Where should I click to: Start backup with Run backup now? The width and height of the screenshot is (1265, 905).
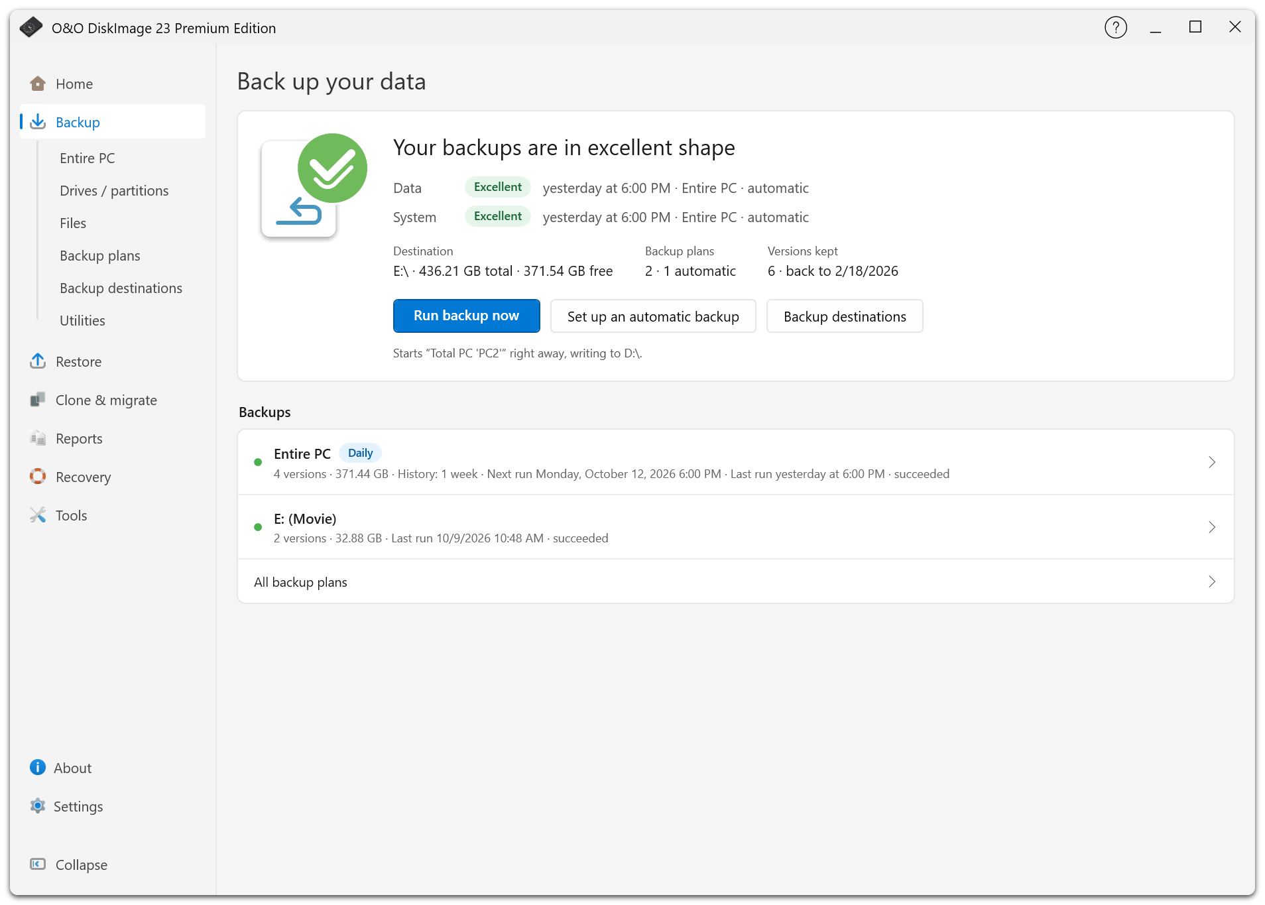click(466, 316)
